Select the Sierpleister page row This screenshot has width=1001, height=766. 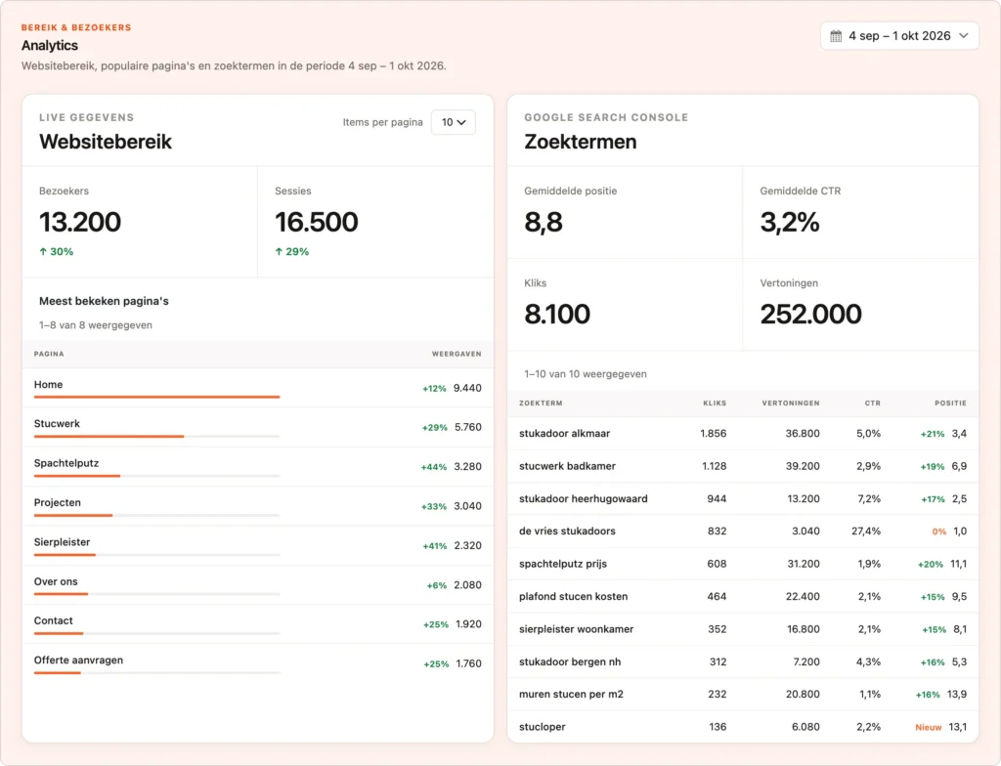point(258,546)
